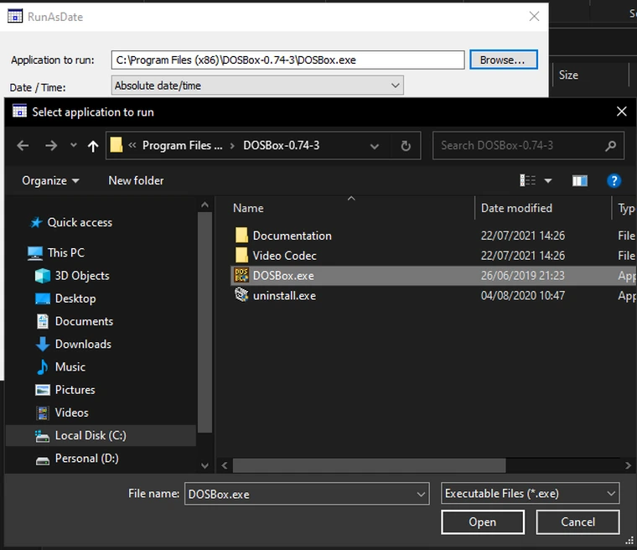Click the Cancel button

coord(577,522)
